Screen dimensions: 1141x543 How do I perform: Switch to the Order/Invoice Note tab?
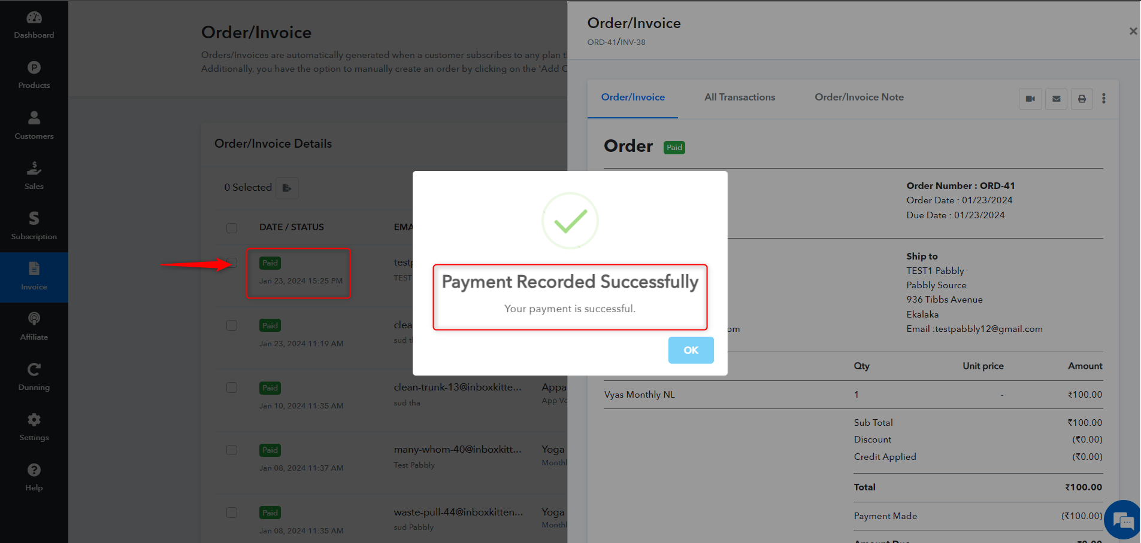[859, 97]
